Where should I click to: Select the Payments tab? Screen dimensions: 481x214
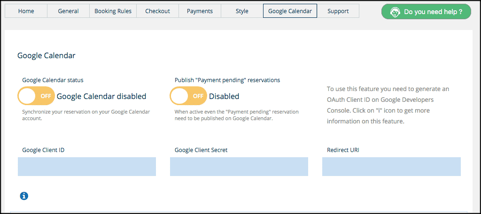(x=200, y=11)
